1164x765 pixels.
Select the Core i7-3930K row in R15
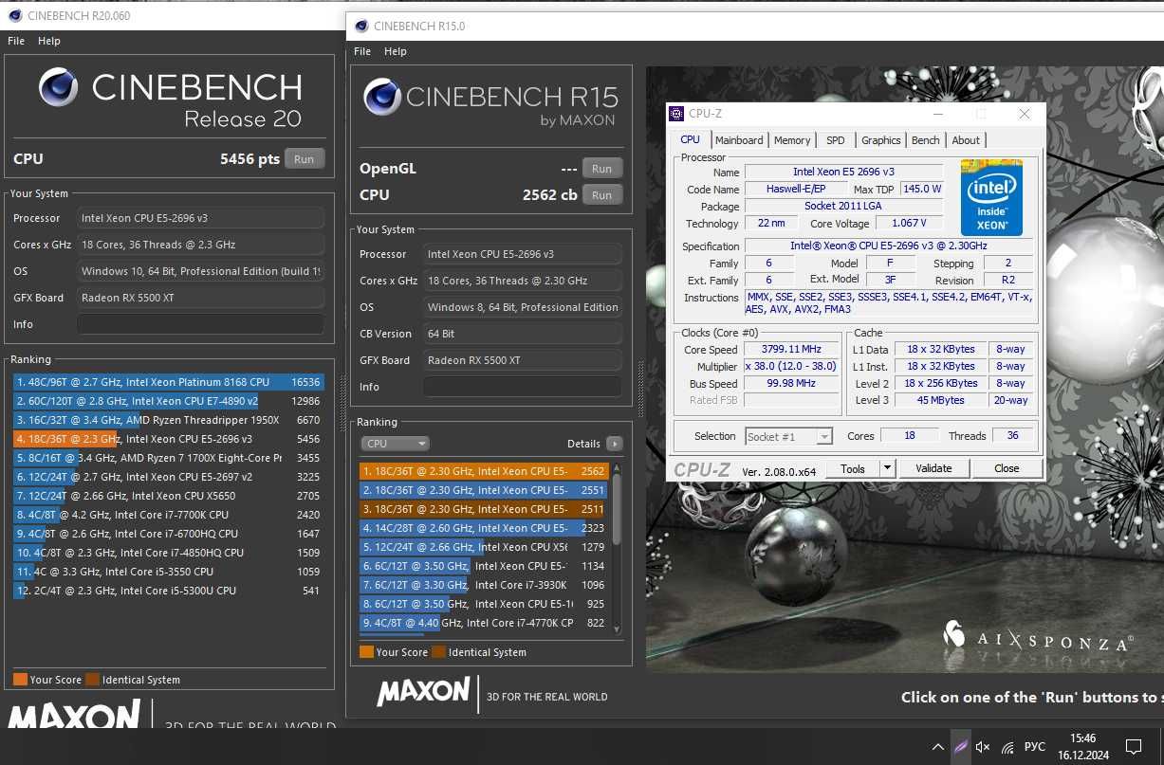(484, 585)
